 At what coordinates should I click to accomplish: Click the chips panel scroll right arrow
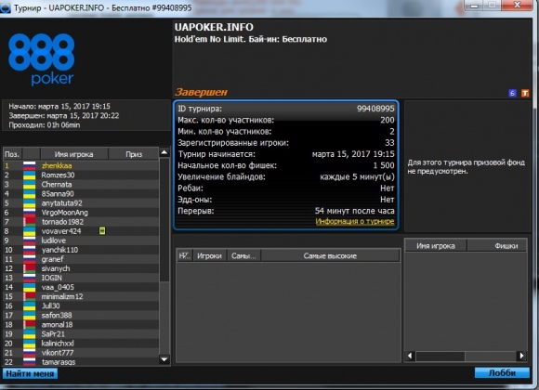pos(522,356)
